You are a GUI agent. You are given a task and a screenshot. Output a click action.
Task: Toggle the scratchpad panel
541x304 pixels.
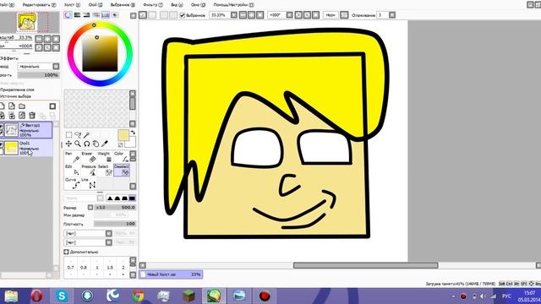coord(115,15)
